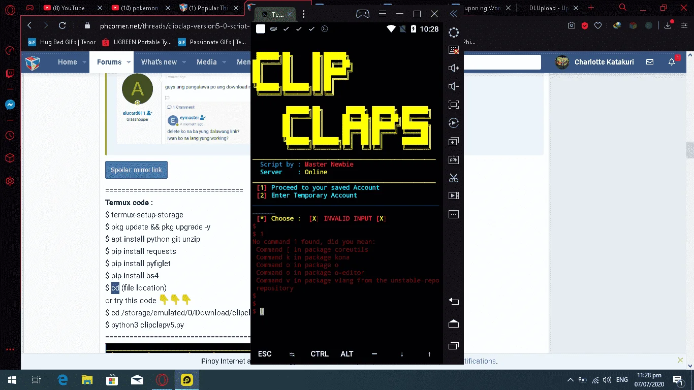Viewport: 694px width, 390px height.
Task: Open Extensions cube icon in Opera sidebar
Action: coord(10,158)
